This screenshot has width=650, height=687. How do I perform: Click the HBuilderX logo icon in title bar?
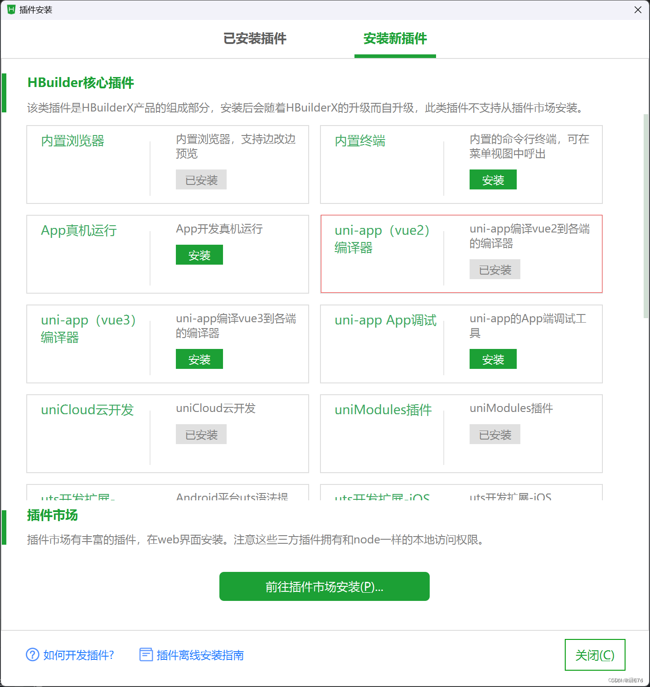click(11, 10)
